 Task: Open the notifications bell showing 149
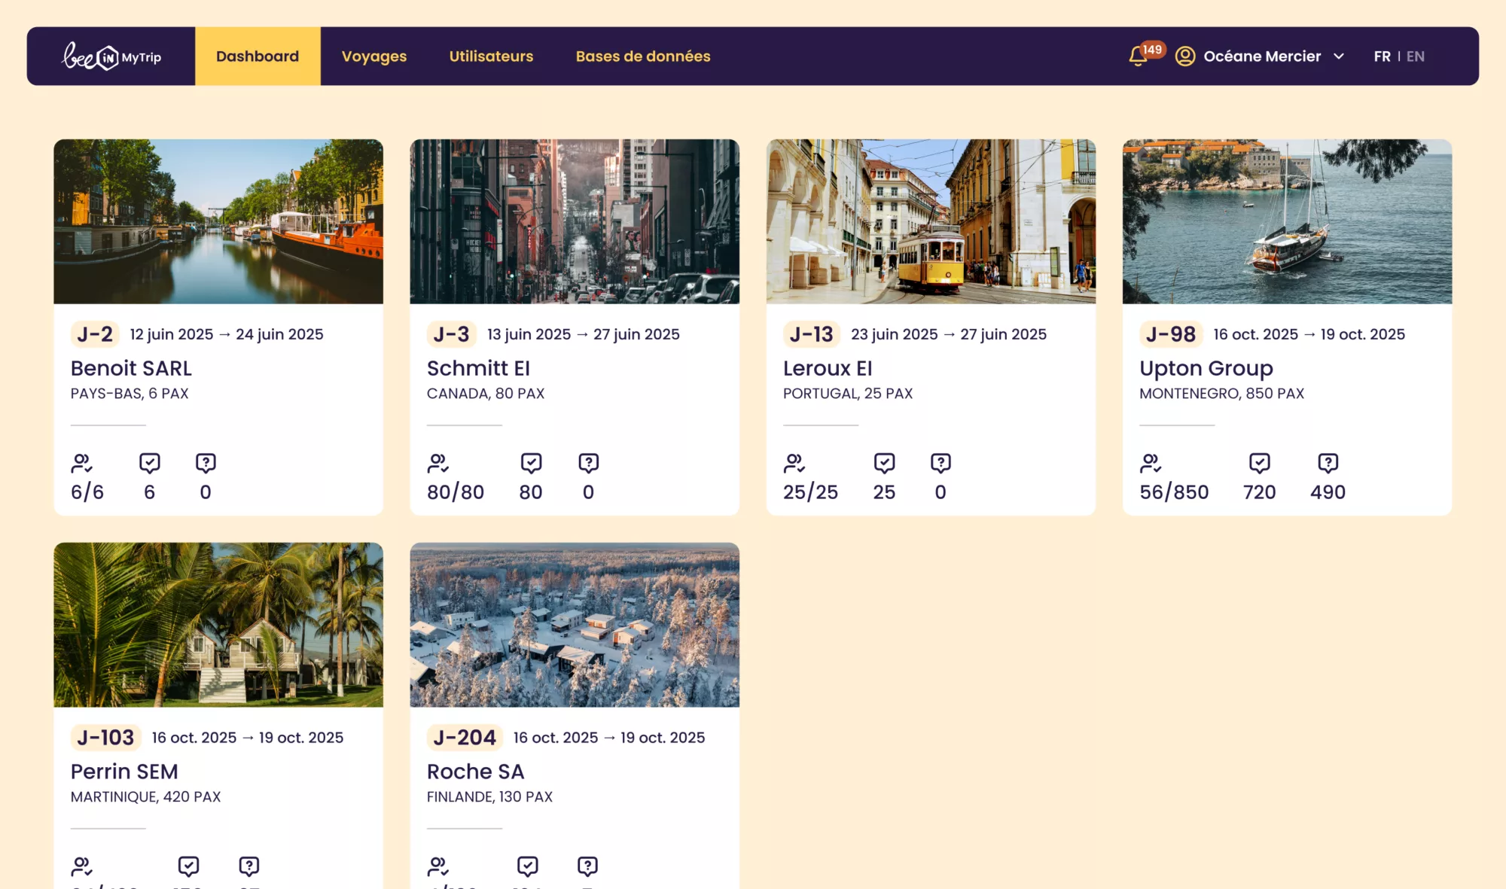1138,56
